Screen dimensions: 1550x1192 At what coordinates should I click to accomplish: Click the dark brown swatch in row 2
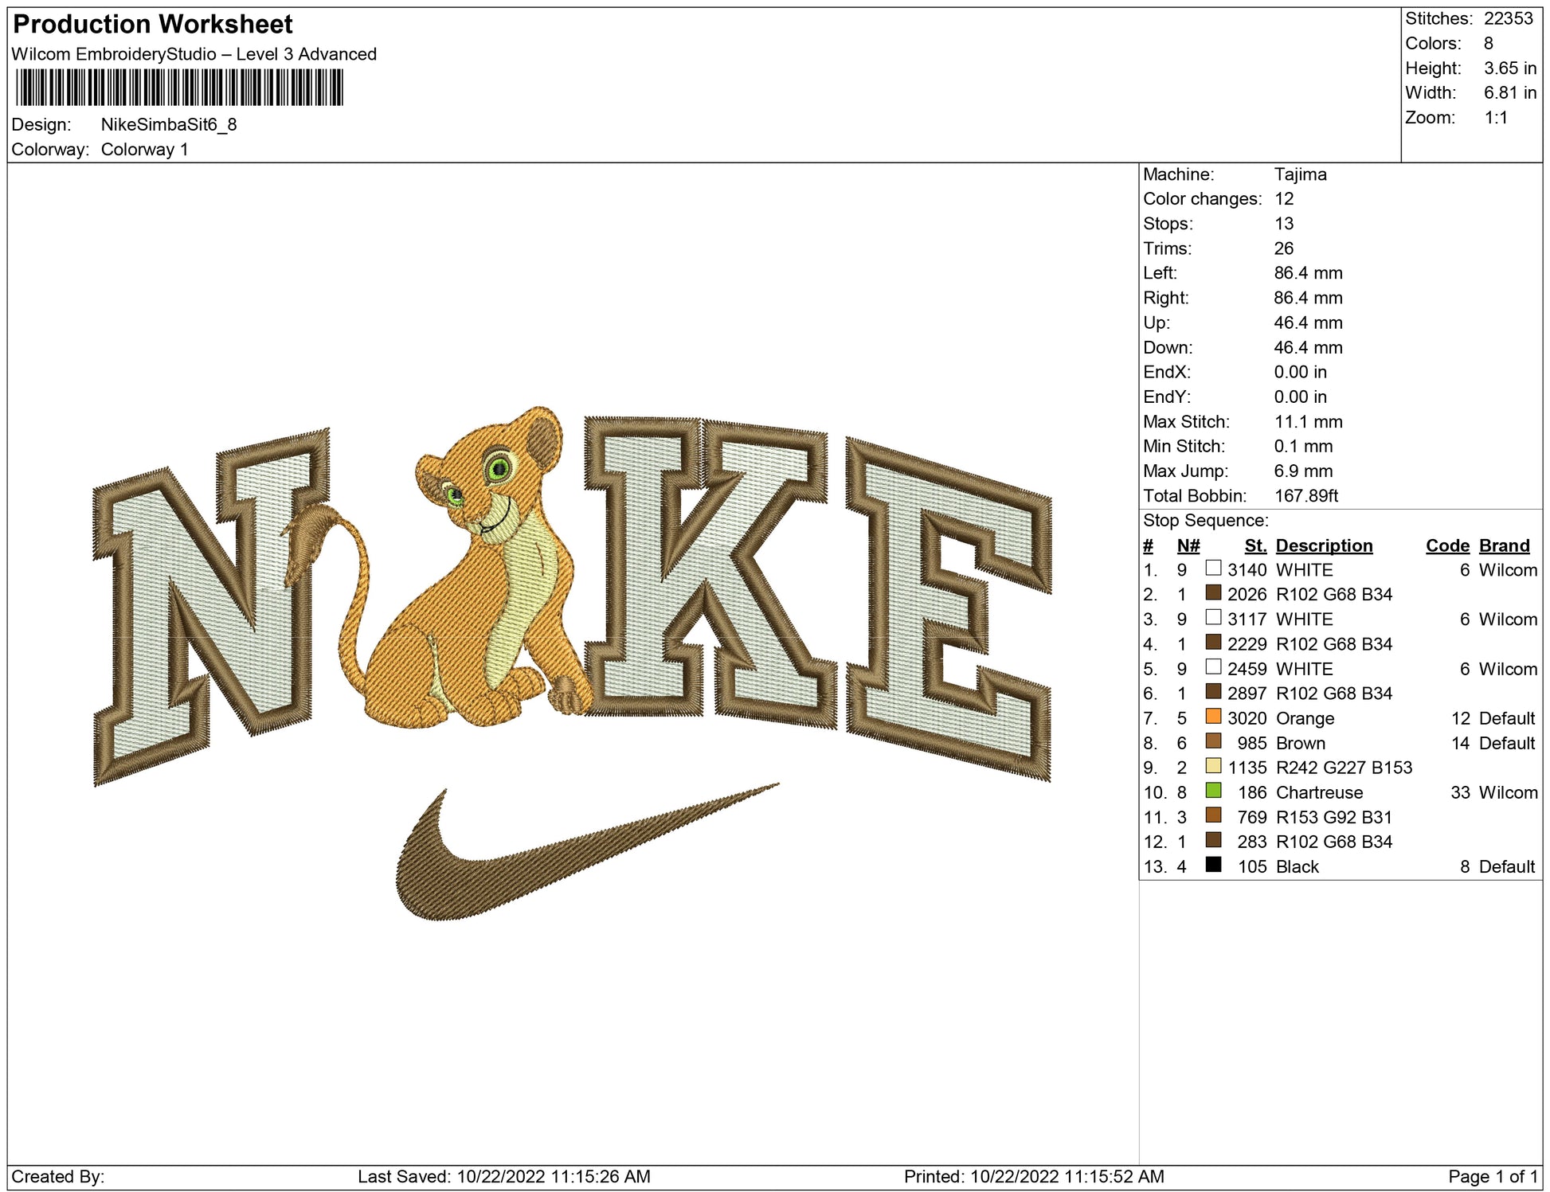1213,593
